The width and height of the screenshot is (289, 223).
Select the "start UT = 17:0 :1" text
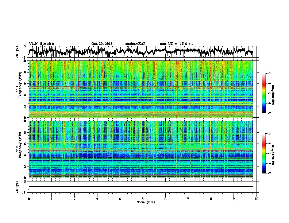point(176,44)
